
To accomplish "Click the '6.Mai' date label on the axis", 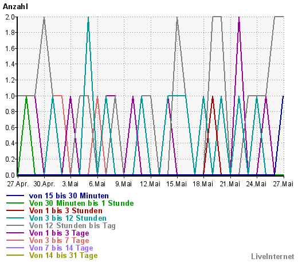I will pos(97,184).
